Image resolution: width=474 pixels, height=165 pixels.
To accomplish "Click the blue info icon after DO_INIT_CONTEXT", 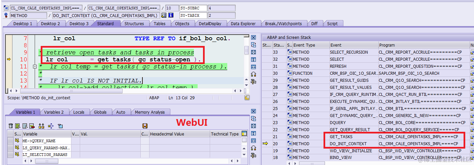I will point(171,15).
